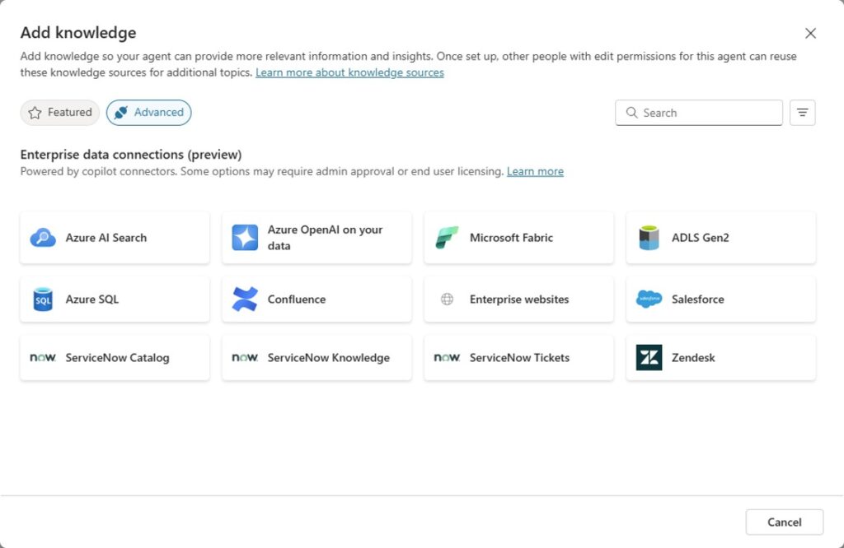The height and width of the screenshot is (548, 844).
Task: Add Zendesk as a knowledge source
Action: 720,357
